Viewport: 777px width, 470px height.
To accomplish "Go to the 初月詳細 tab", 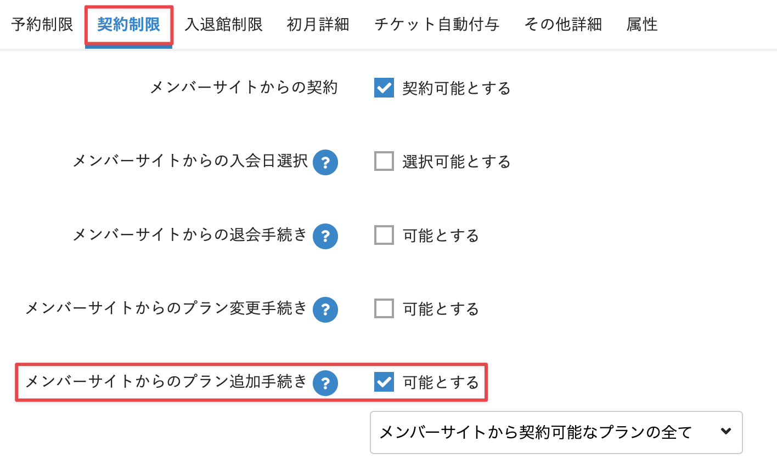I will pyautogui.click(x=318, y=25).
